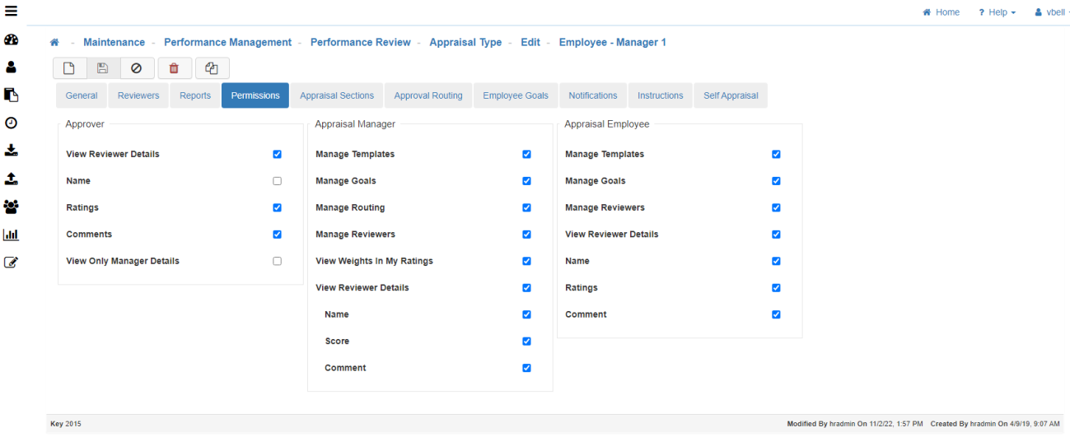
Task: Open the hamburger menu in the sidebar
Action: pyautogui.click(x=12, y=12)
